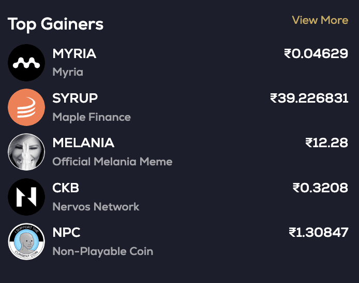Click the Top Gainers heading
The image size is (359, 283).
click(x=55, y=24)
